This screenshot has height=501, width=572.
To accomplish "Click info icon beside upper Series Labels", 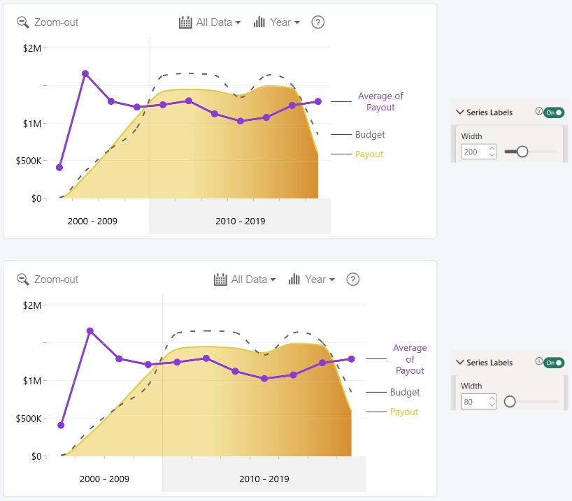I will (x=538, y=111).
